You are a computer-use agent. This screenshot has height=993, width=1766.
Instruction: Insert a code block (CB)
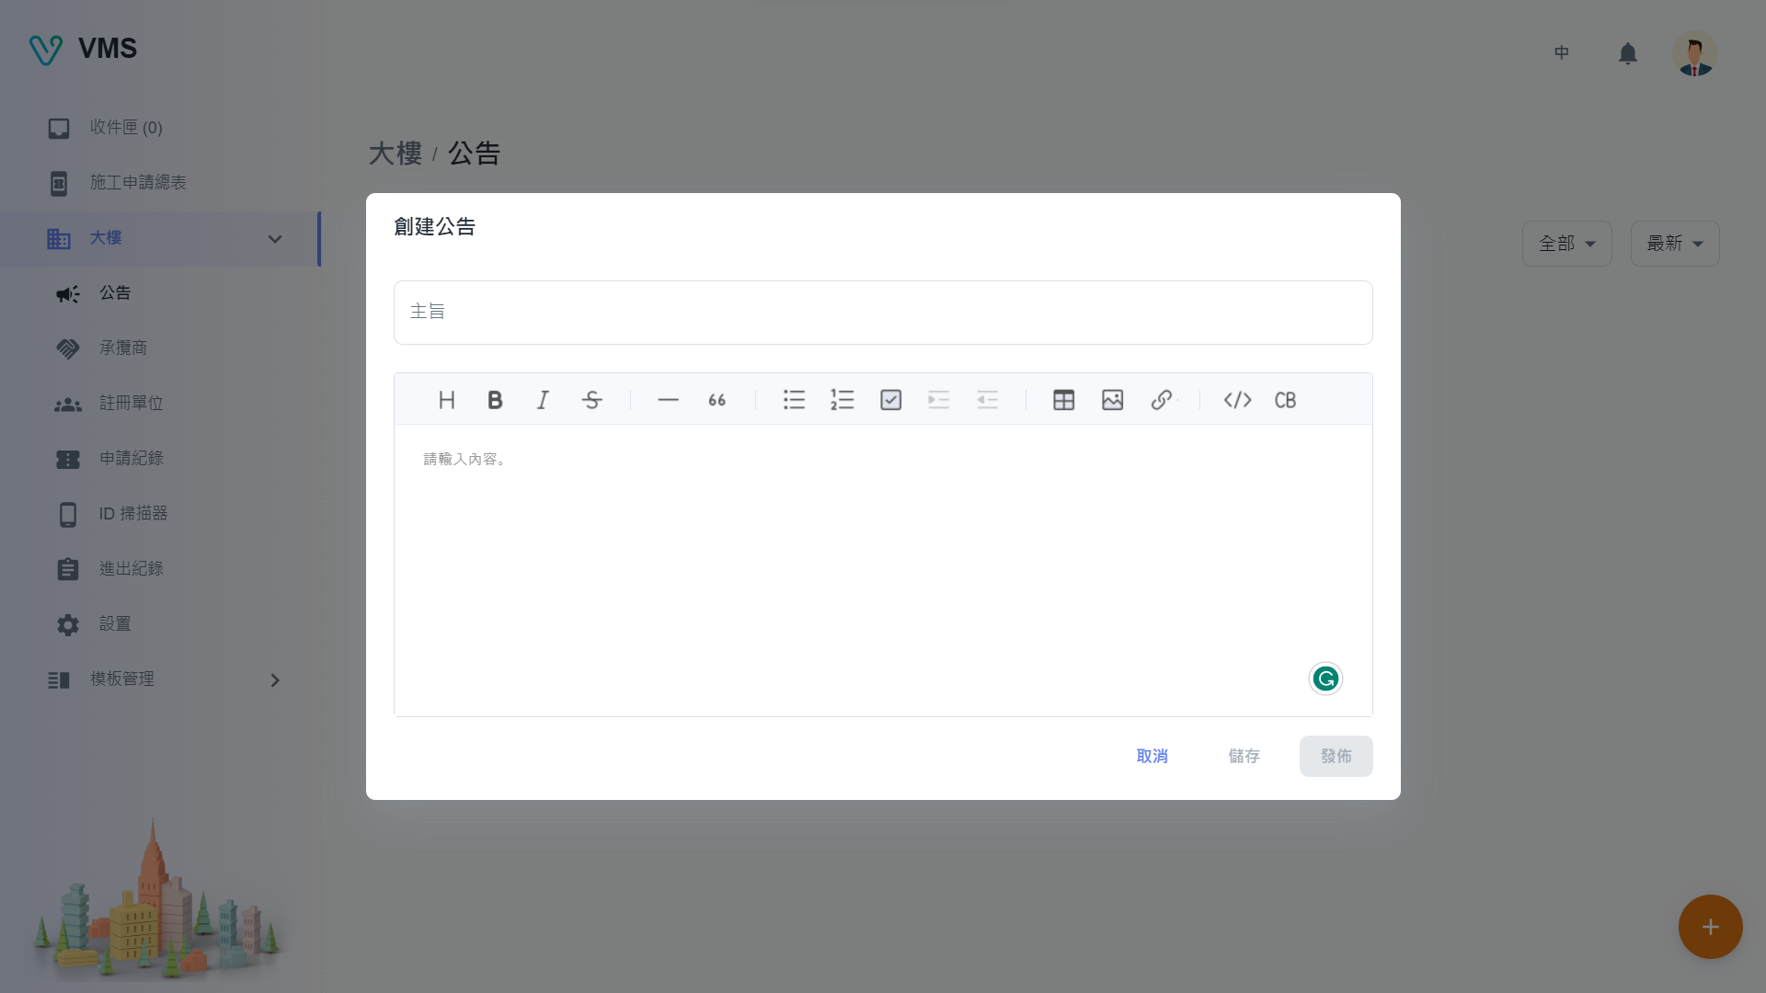tap(1285, 400)
